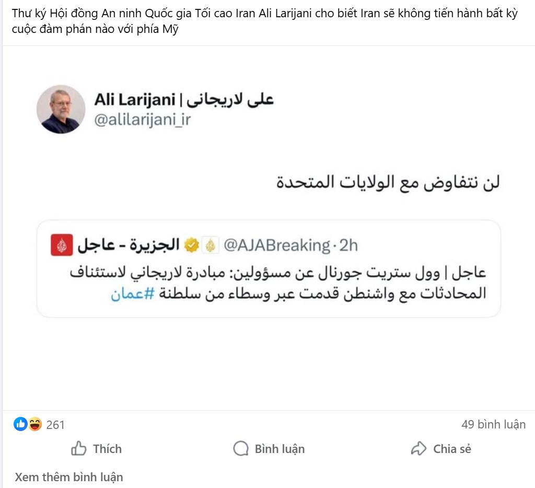Hit the Chia sẻ share arrow icon
The image size is (535, 488).
pyautogui.click(x=419, y=449)
